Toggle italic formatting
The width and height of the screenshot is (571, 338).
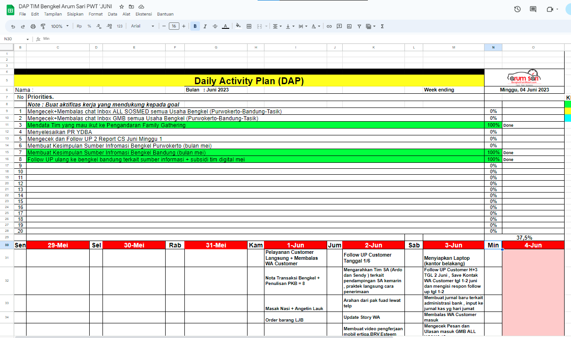coord(205,27)
